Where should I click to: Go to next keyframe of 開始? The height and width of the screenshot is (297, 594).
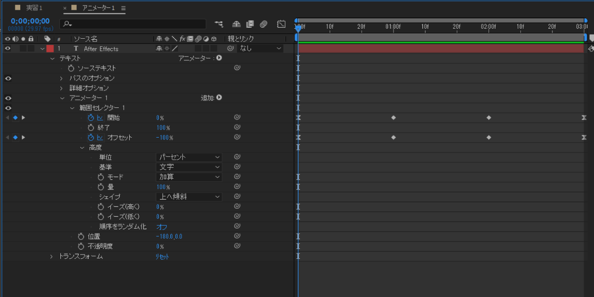click(x=23, y=118)
